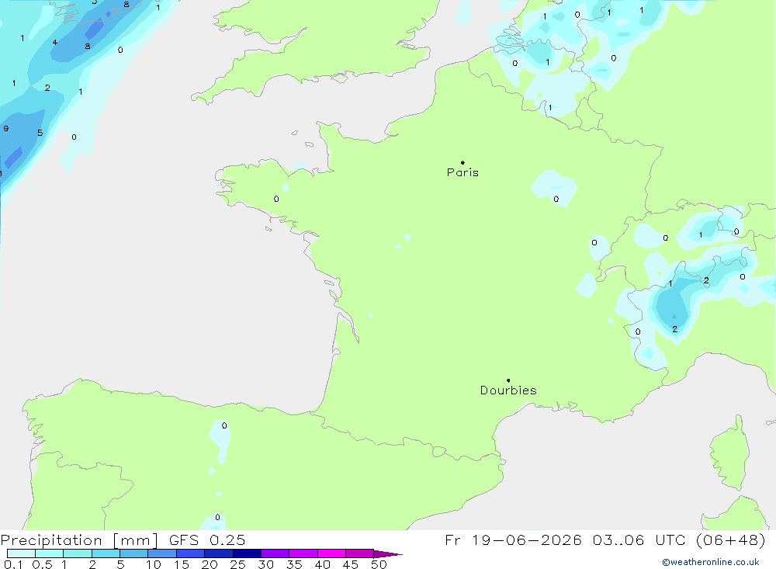
Task: Click the 0 value over Brittany
Action: point(276,199)
